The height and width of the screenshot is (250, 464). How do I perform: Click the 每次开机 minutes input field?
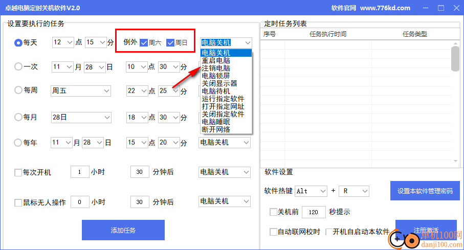(140, 172)
